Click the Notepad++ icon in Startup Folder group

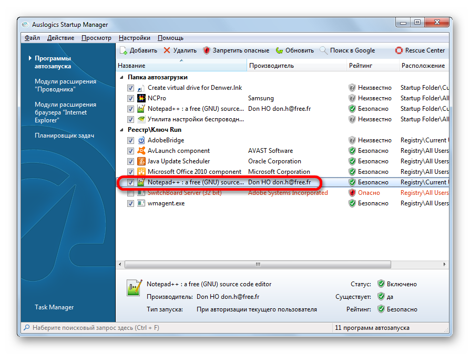coord(141,109)
